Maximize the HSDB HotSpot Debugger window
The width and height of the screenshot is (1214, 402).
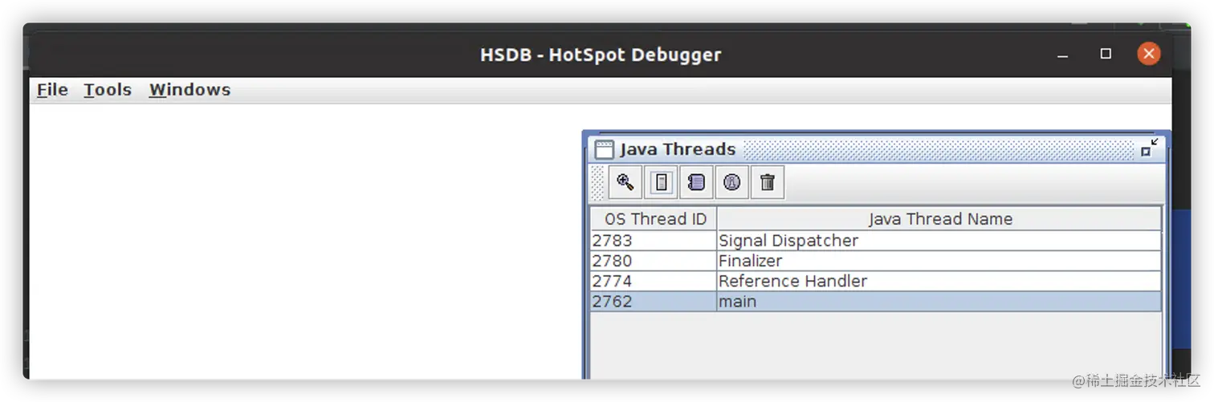tap(1106, 54)
